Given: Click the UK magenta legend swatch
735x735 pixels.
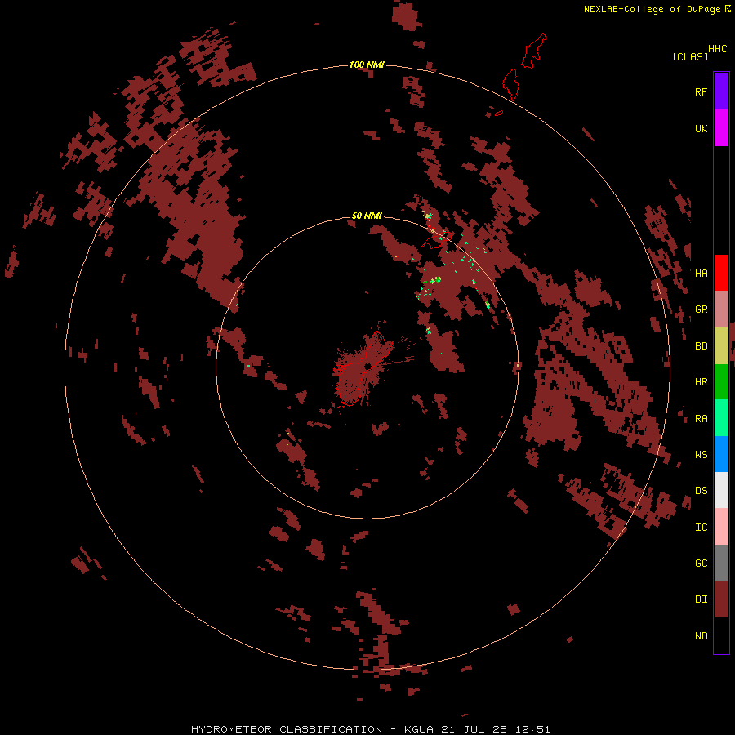Looking at the screenshot, I should (x=721, y=128).
